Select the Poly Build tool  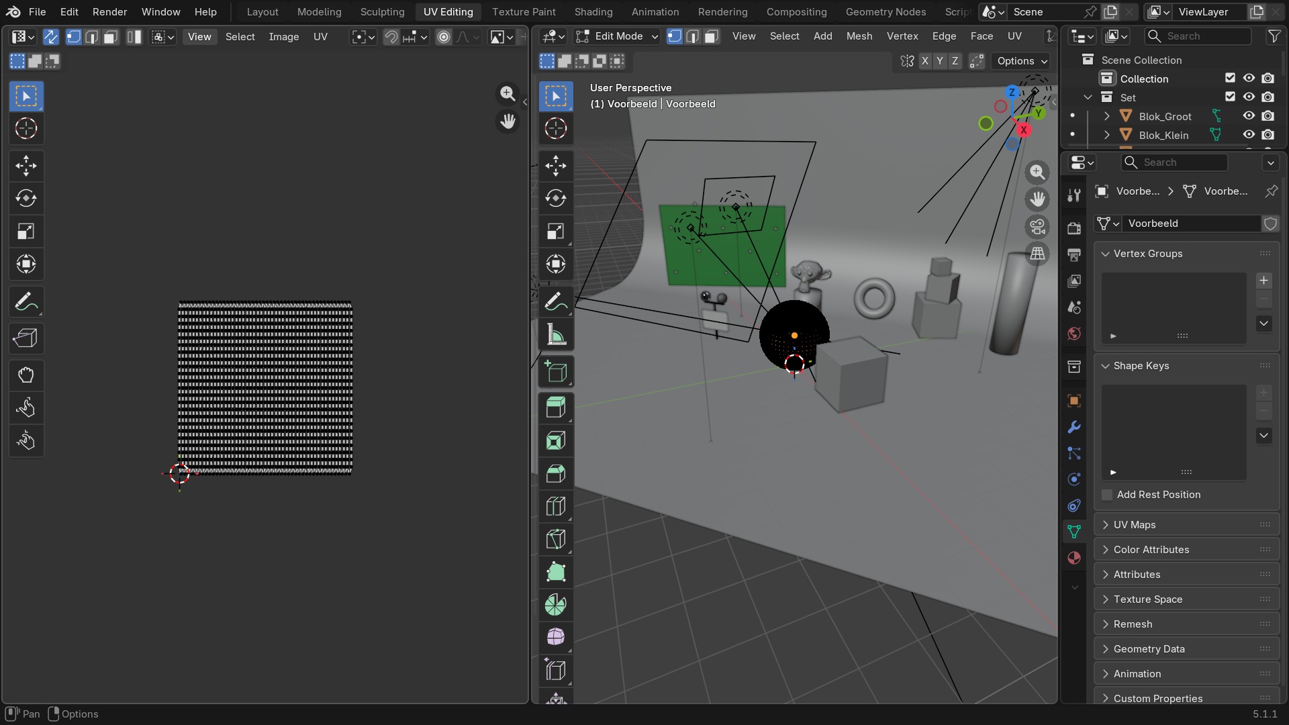556,572
